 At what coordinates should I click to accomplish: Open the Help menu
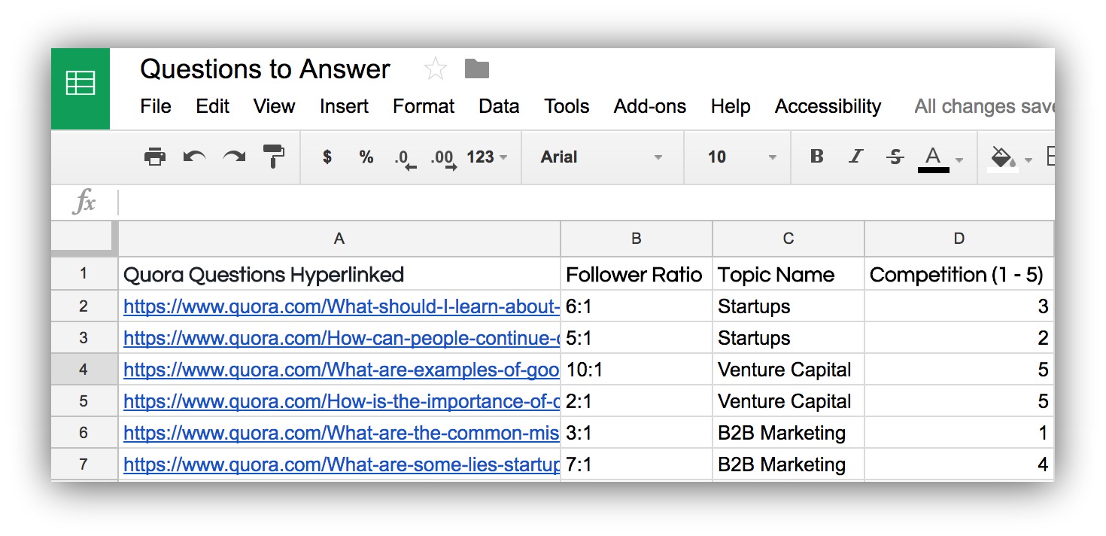click(731, 106)
